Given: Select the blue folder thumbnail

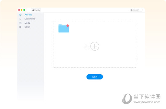Looking at the screenshot, I should click(x=64, y=28).
